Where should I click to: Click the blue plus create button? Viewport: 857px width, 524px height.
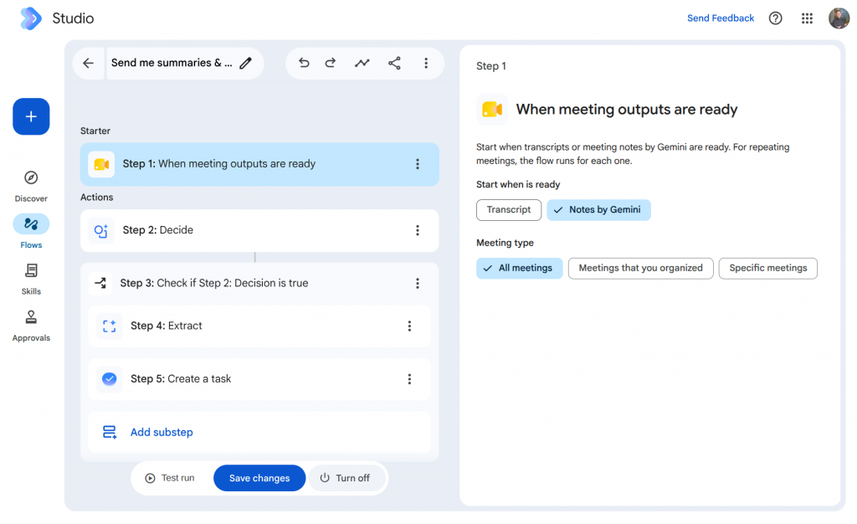tap(31, 116)
